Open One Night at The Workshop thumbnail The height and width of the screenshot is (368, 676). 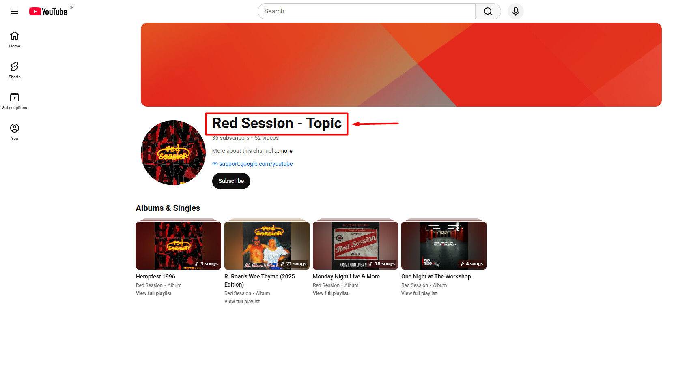point(444,245)
